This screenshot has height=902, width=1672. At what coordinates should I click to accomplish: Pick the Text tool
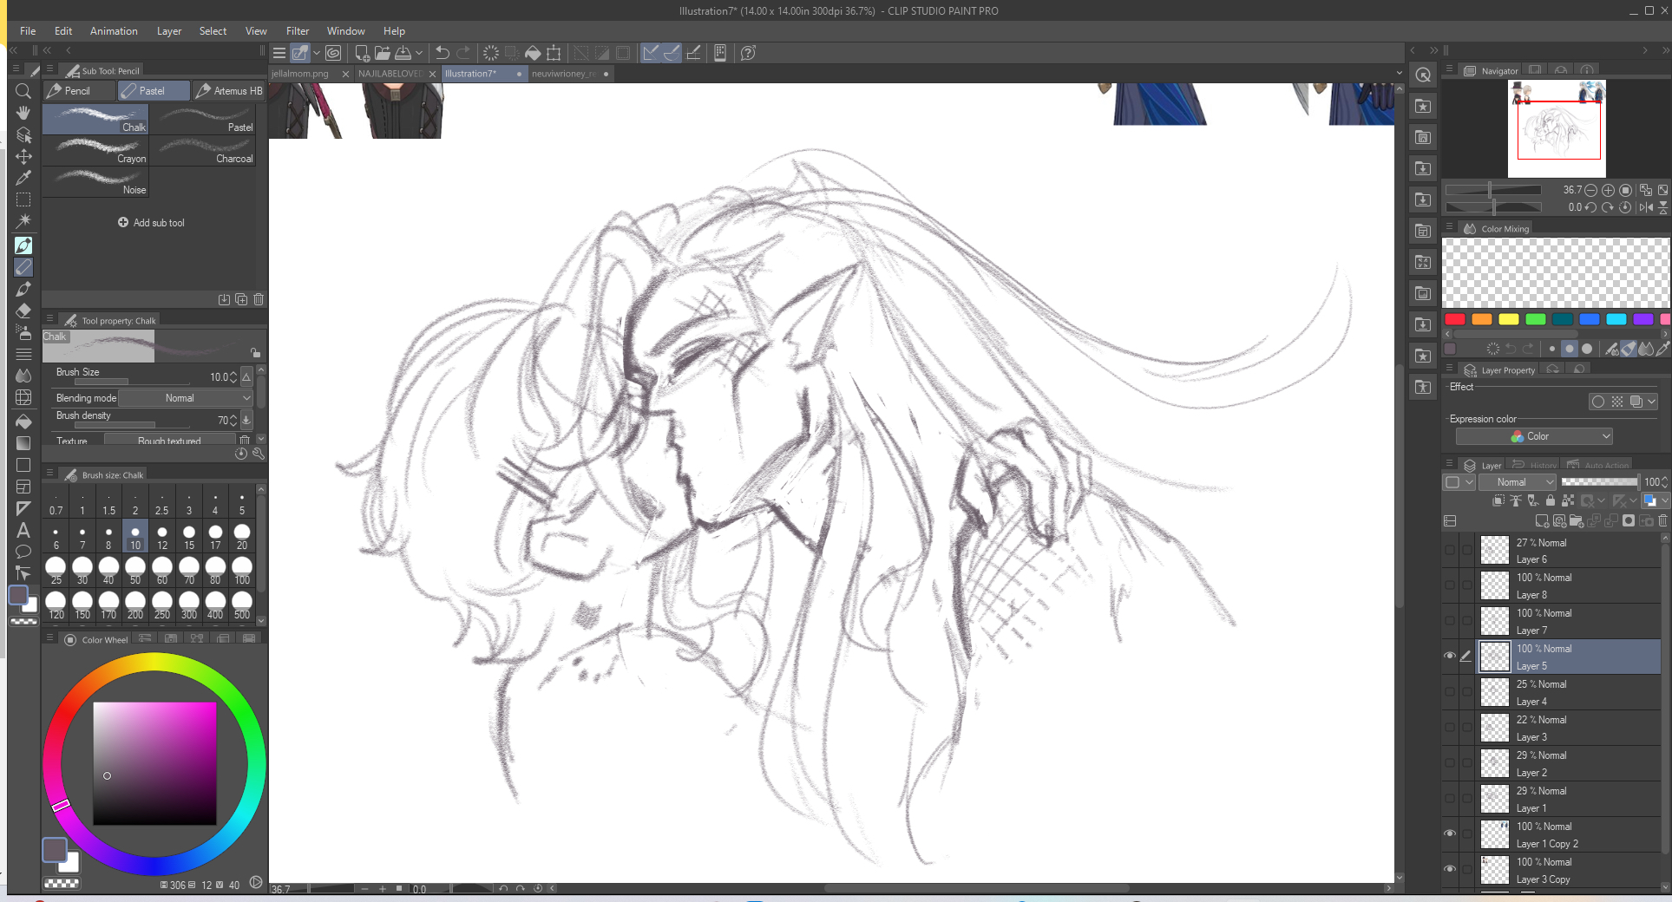click(x=23, y=530)
